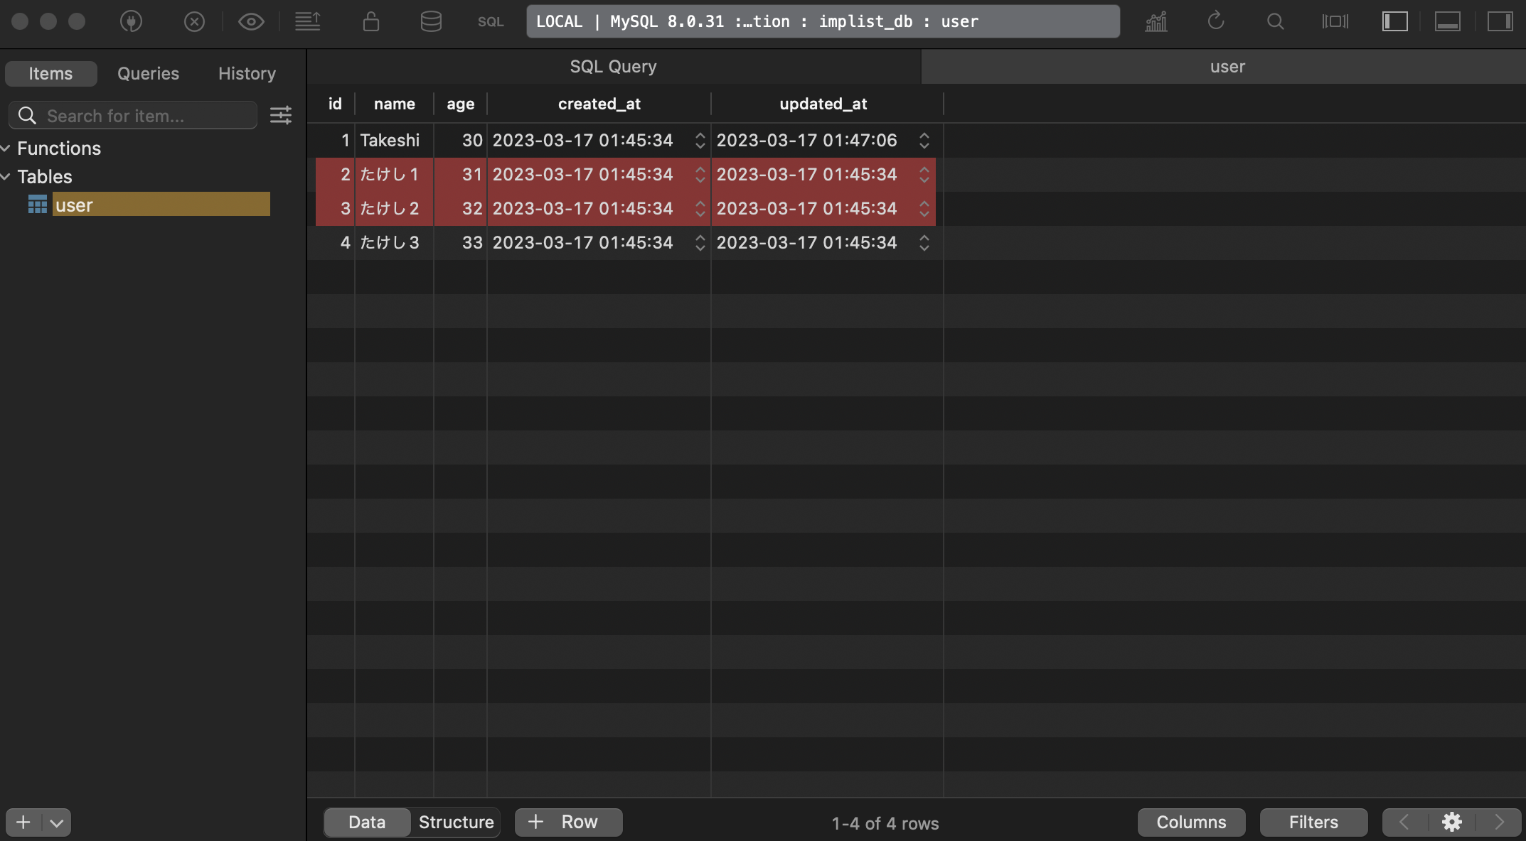Click the filter/tune icon in search bar
This screenshot has width=1526, height=841.
tap(280, 115)
